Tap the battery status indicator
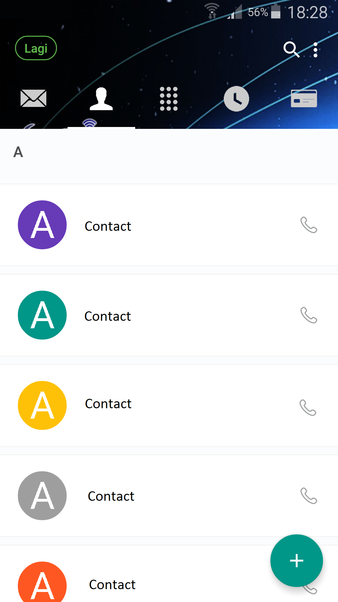Image resolution: width=338 pixels, height=602 pixels. coord(275,12)
